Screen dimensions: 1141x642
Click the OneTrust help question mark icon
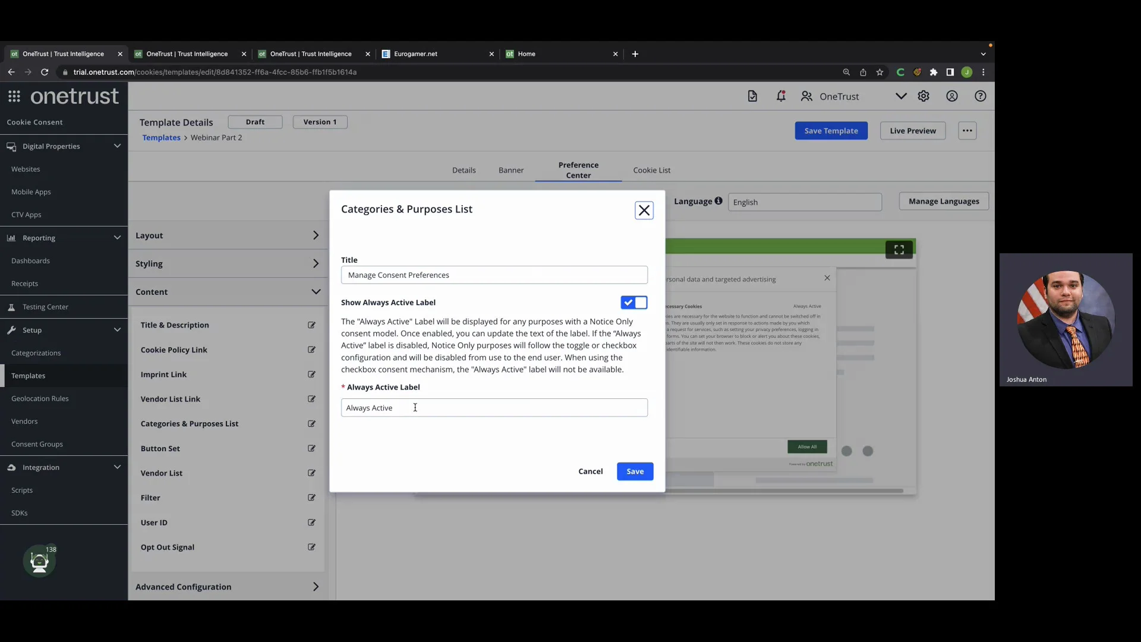click(979, 96)
